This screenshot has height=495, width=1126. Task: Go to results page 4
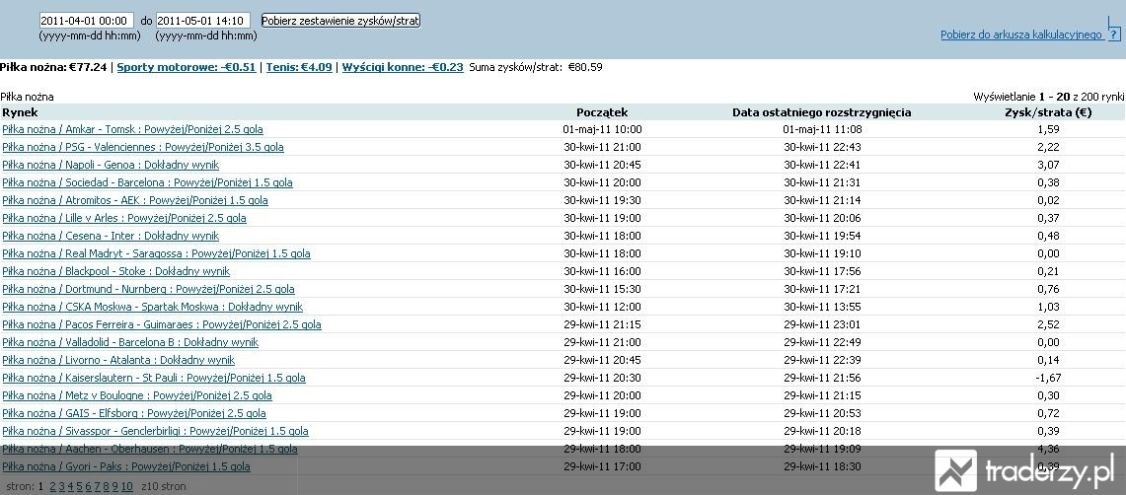(x=70, y=486)
